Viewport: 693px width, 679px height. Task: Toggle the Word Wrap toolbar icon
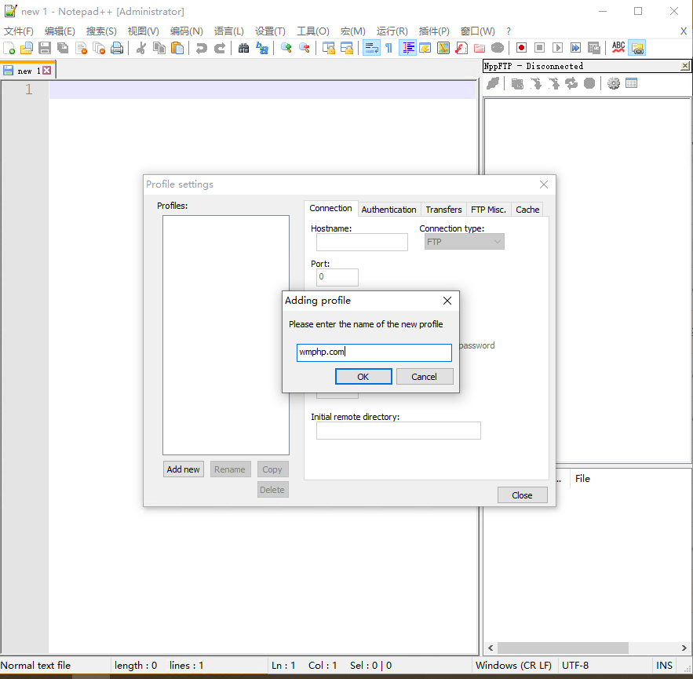tap(371, 48)
